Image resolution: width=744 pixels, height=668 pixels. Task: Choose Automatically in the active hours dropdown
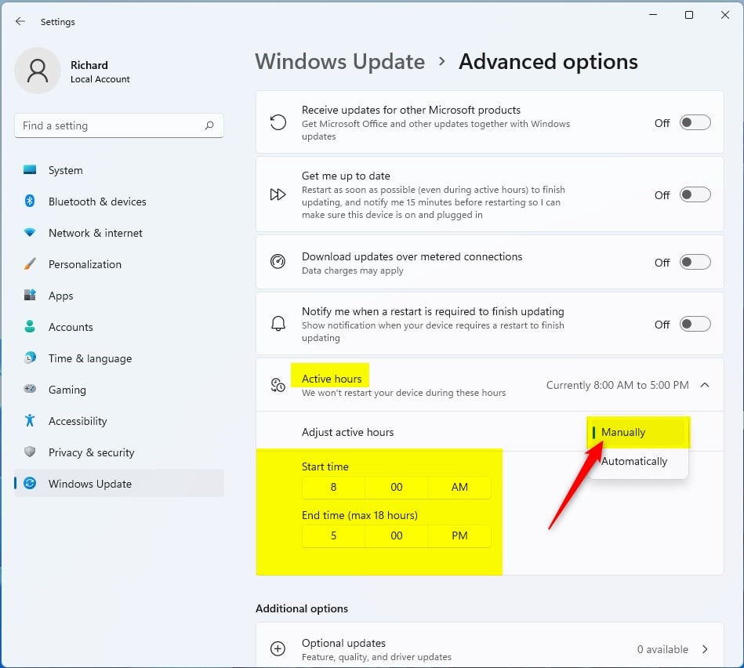click(x=638, y=461)
